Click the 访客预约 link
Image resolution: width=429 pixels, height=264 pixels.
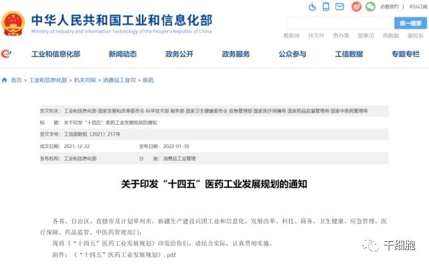389,7
